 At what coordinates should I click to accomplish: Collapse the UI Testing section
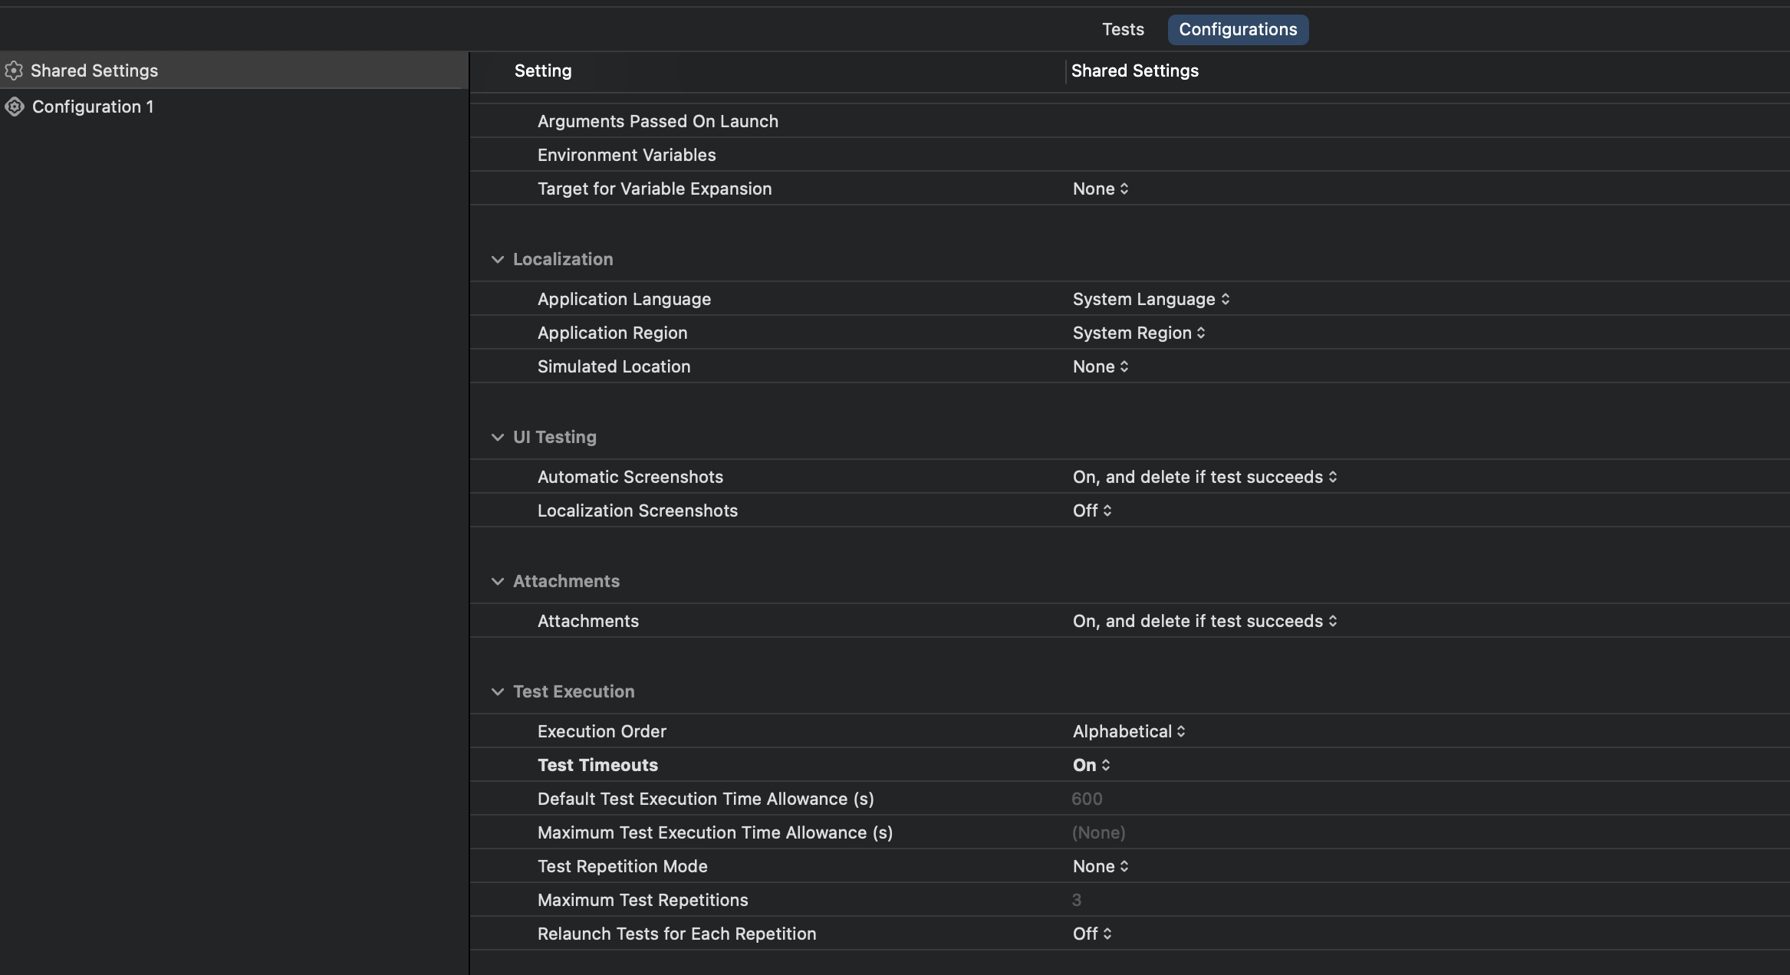[498, 437]
